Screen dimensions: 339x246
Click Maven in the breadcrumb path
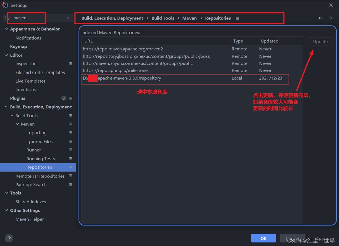point(190,18)
